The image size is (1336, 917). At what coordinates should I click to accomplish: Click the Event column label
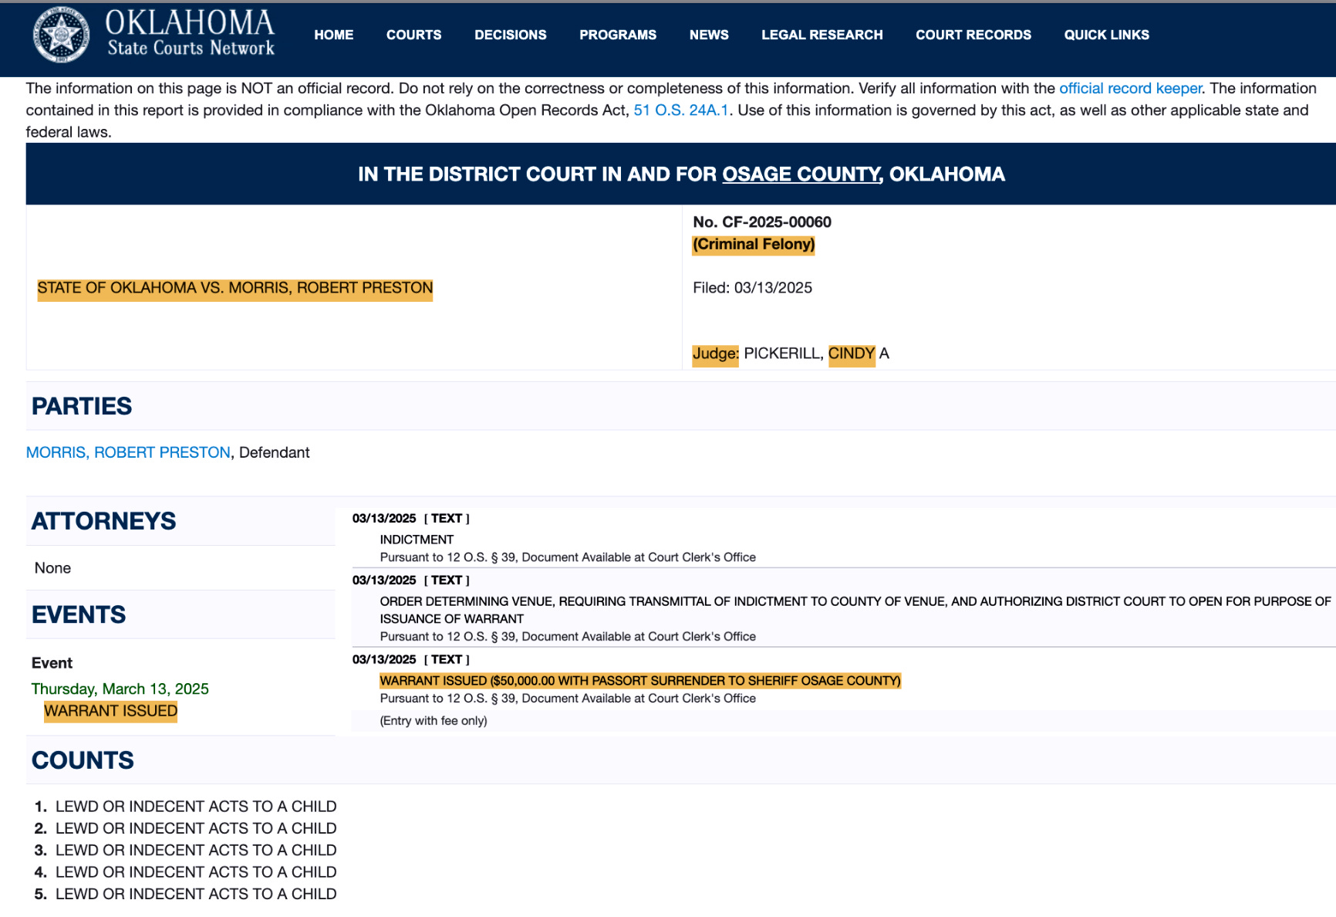(52, 663)
